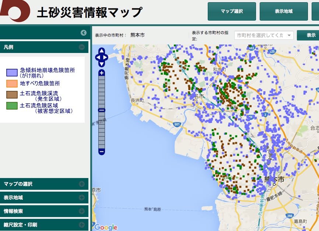Screen dimensions: 319x231
Task: Collapse the sidebar with the arrow icon
Action: 84,33
